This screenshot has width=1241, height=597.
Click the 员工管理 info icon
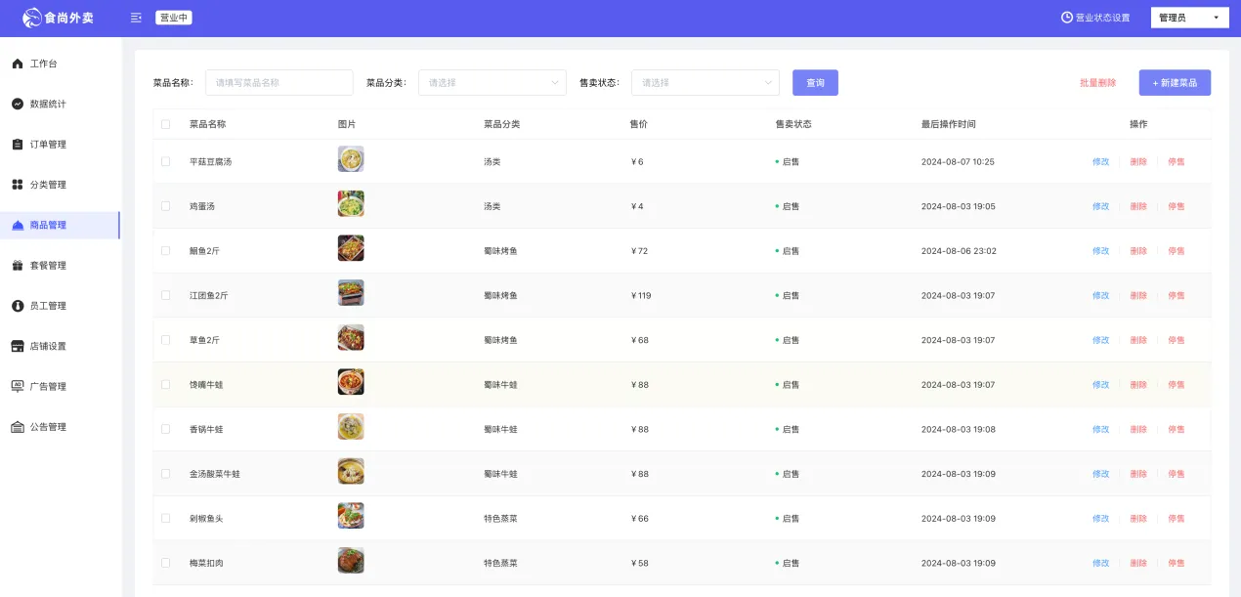(x=18, y=306)
